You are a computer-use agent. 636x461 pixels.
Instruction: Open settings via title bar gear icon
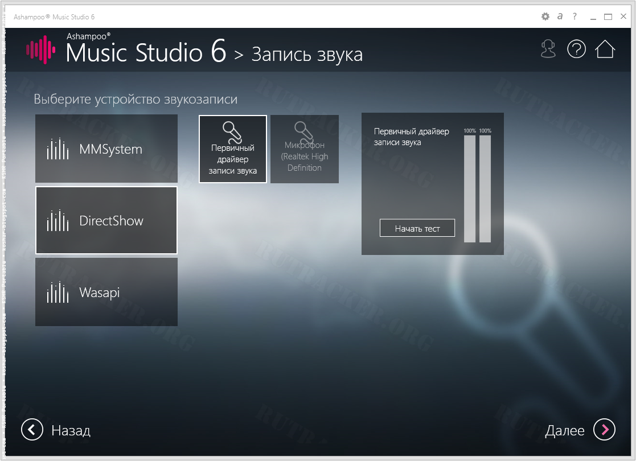tap(545, 17)
